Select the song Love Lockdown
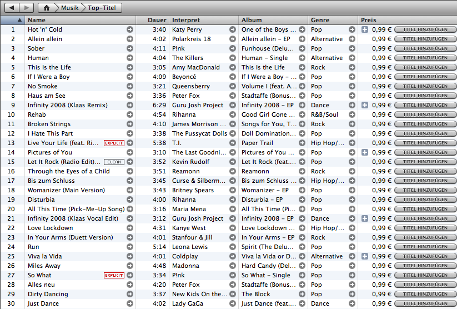Image resolution: width=457 pixels, height=309 pixels. (x=51, y=228)
